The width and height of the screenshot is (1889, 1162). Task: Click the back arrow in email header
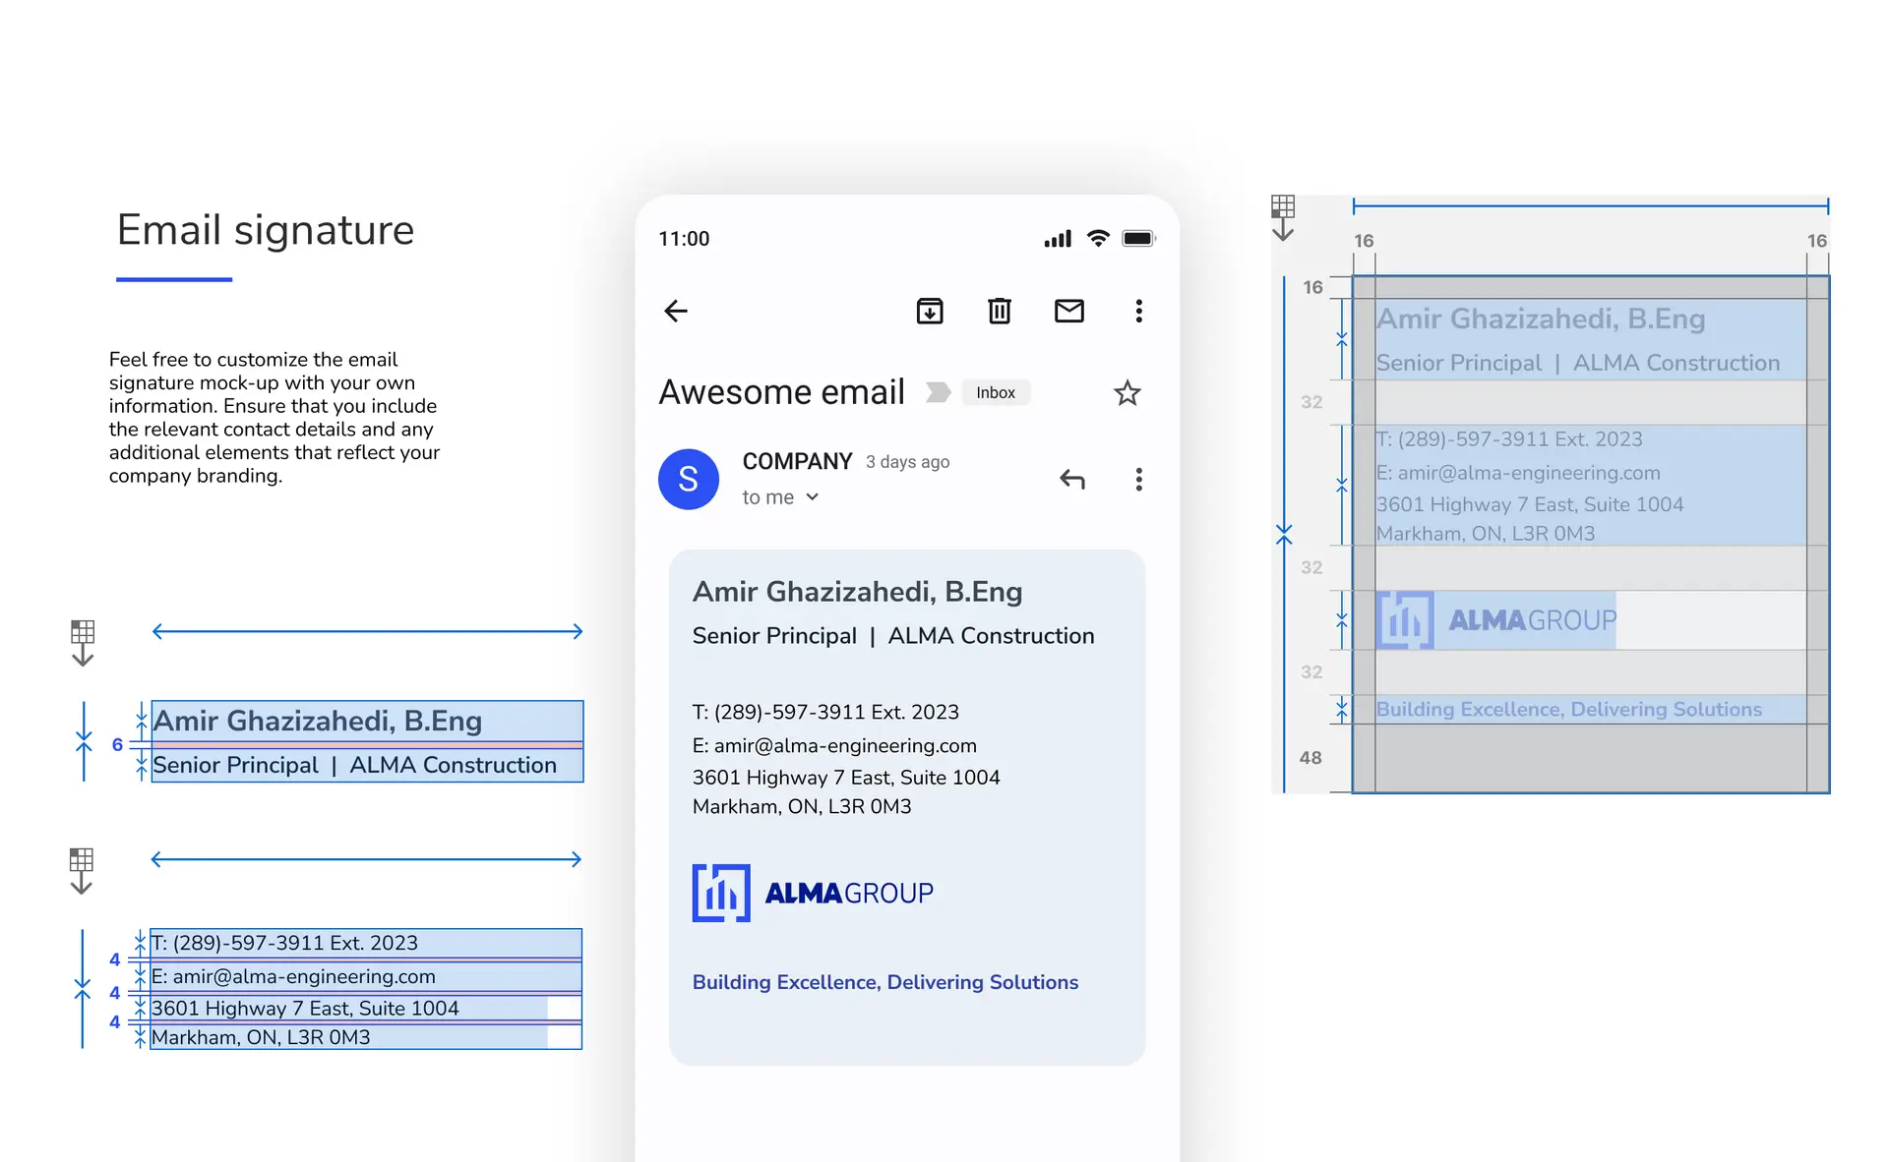[x=676, y=312]
